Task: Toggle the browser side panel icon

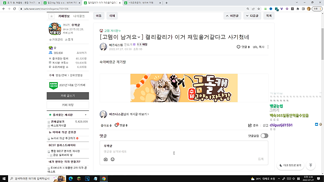Action: point(303,9)
